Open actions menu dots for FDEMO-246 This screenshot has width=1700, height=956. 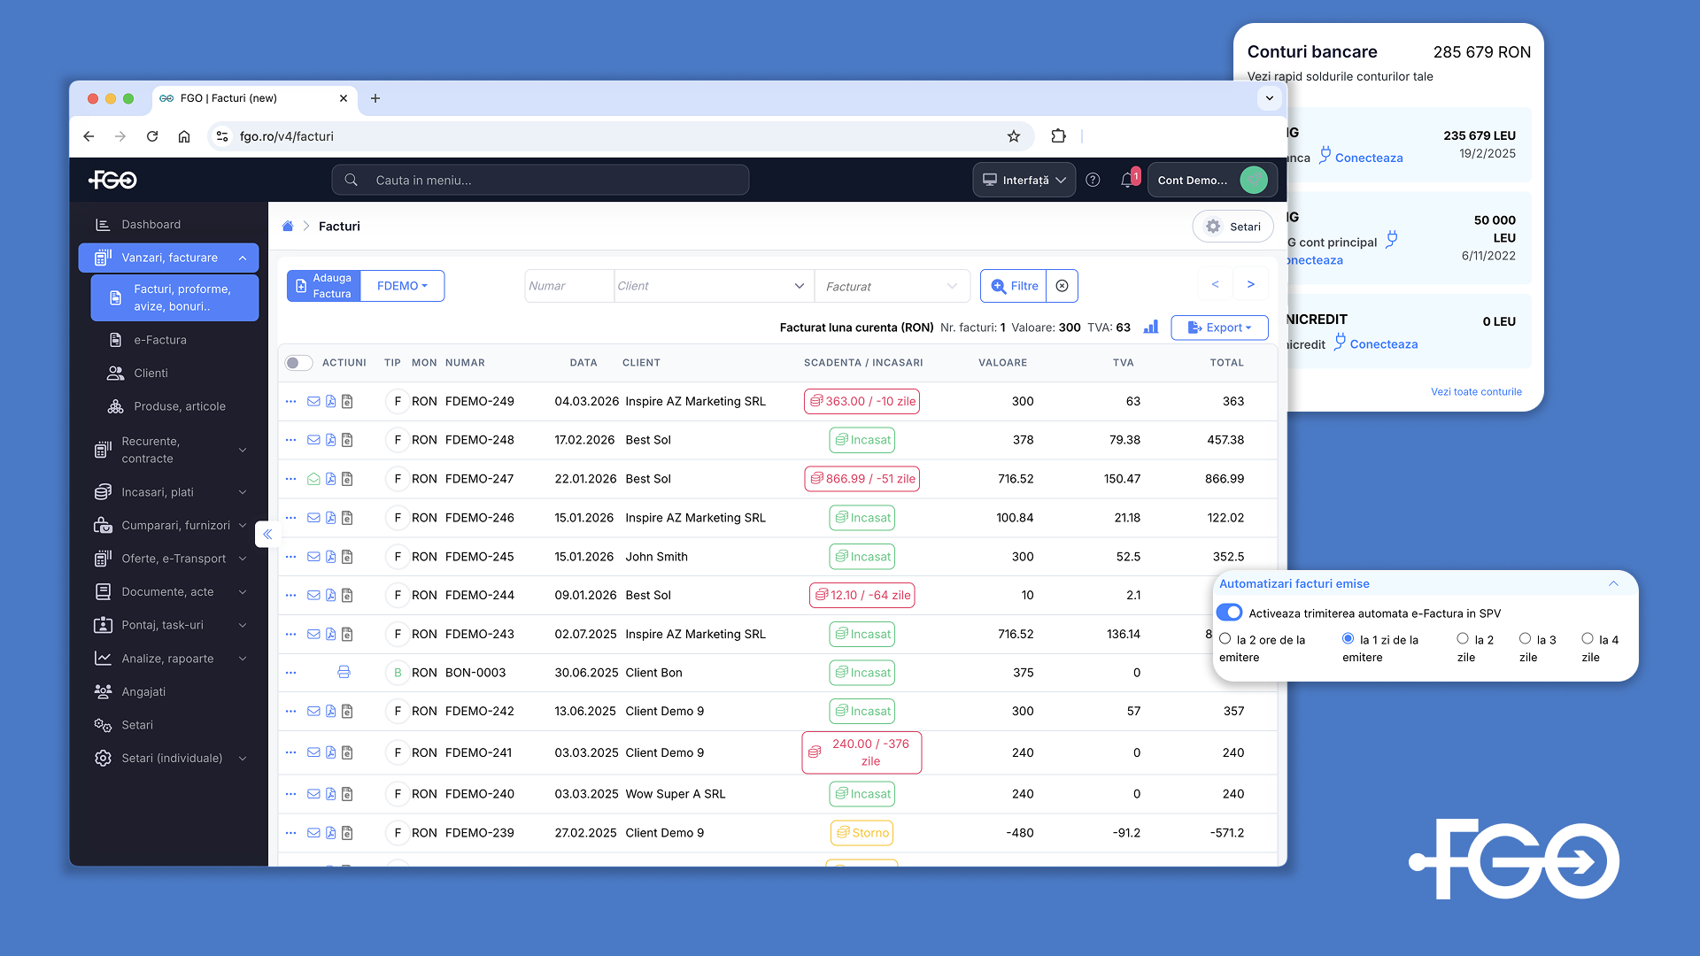pos(290,518)
